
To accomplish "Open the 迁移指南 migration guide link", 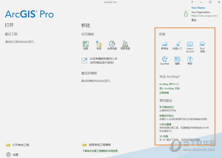I will (x=164, y=93).
